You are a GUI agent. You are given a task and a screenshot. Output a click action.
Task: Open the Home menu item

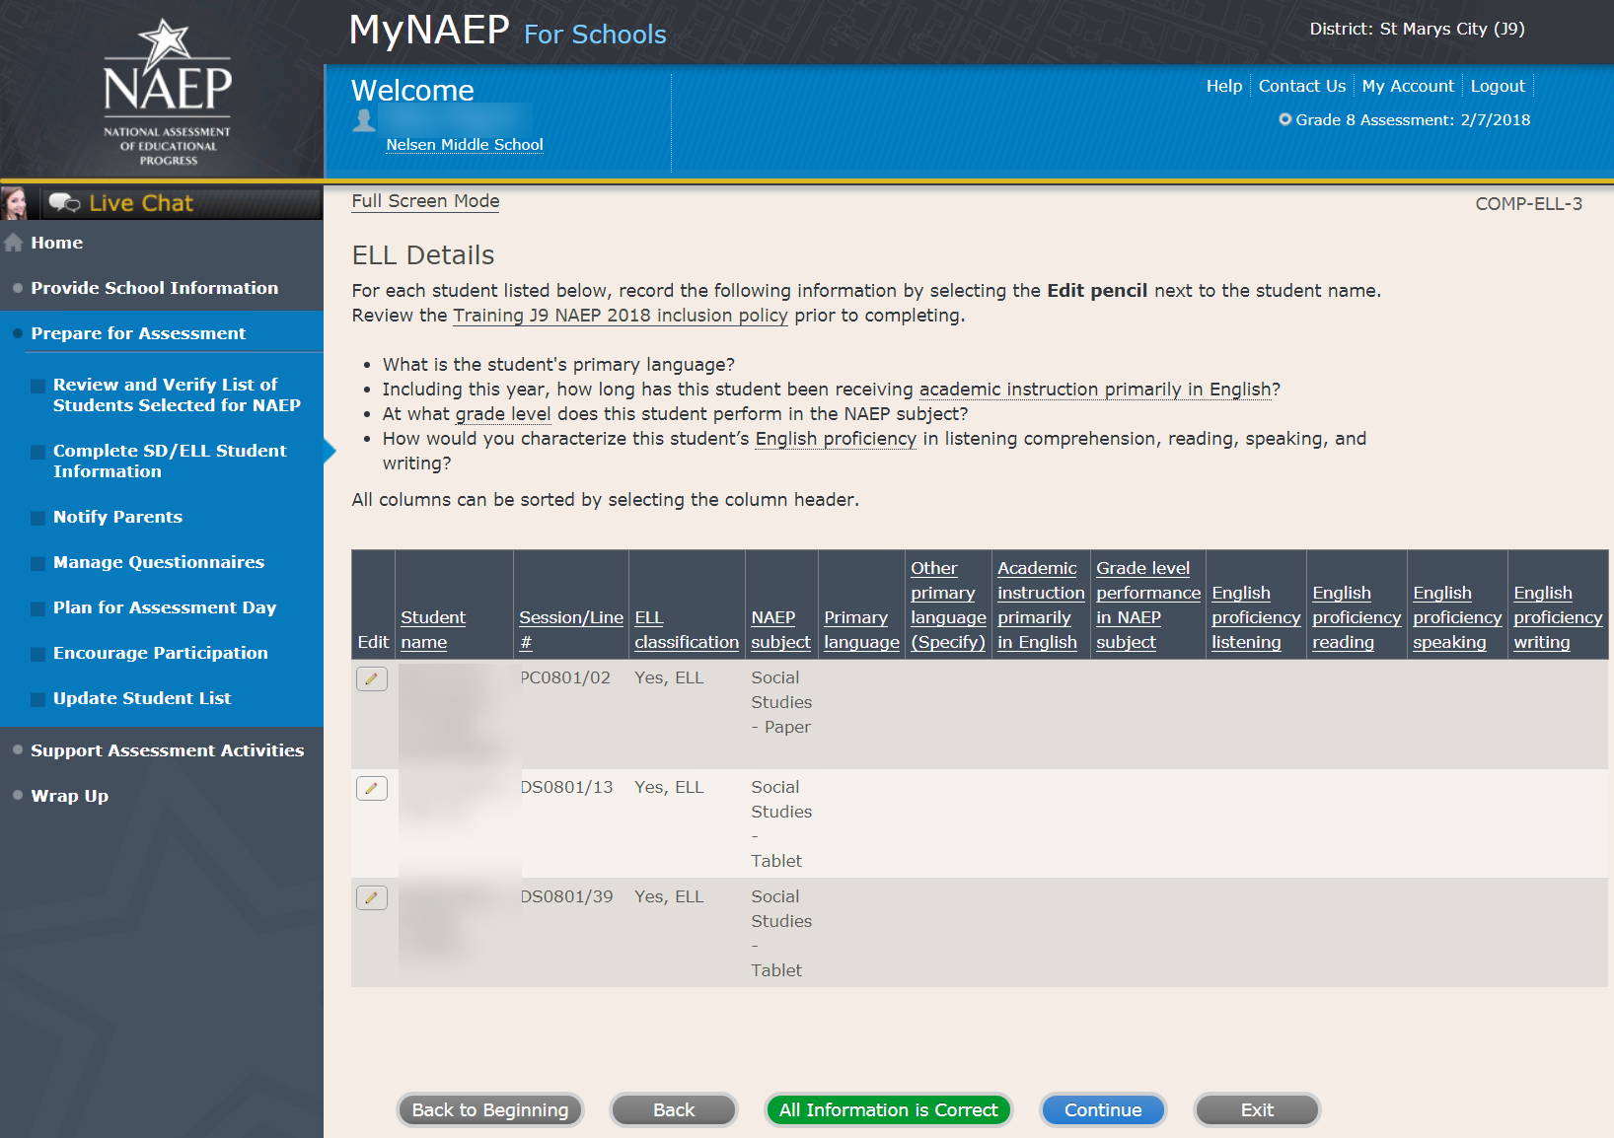57,243
